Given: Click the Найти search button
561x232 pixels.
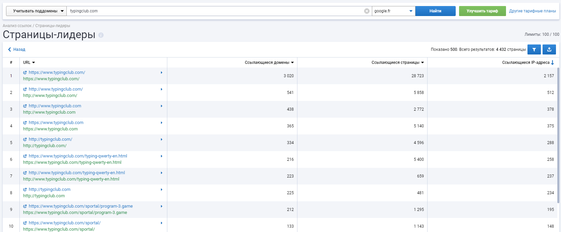Looking at the screenshot, I should point(435,11).
